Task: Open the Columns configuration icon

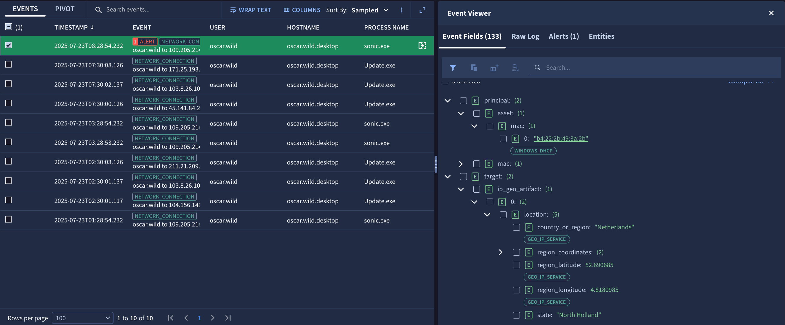Action: tap(301, 10)
